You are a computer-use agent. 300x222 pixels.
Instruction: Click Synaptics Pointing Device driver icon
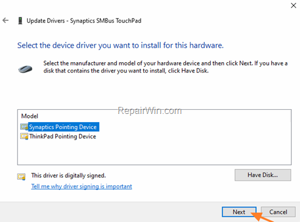[24, 127]
